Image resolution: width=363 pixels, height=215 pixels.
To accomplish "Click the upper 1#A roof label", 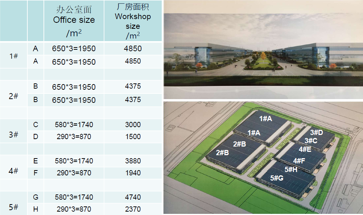I will [265, 119].
